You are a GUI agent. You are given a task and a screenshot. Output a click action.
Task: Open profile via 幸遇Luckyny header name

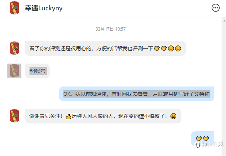click(x=44, y=8)
